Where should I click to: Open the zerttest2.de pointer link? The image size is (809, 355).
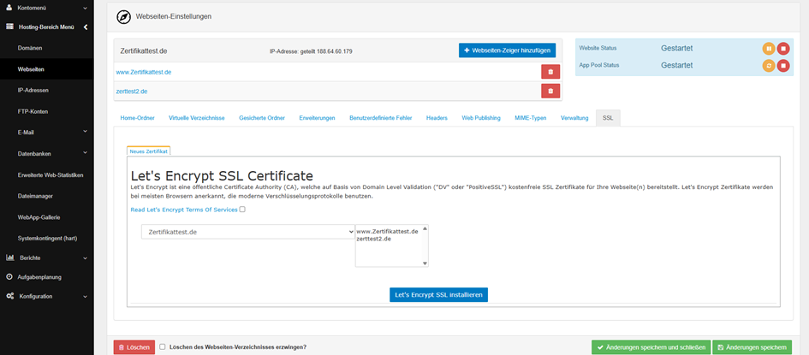click(132, 92)
